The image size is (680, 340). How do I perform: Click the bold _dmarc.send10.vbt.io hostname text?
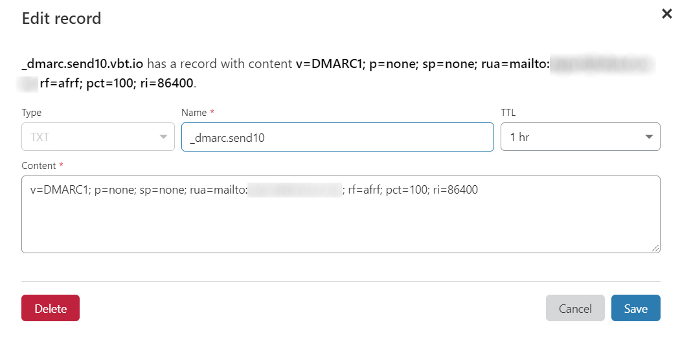point(82,64)
